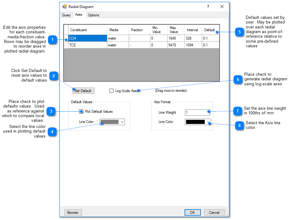Click callout marker number 5
Image resolution: width=290 pixels, height=220 pixels.
tap(239, 32)
